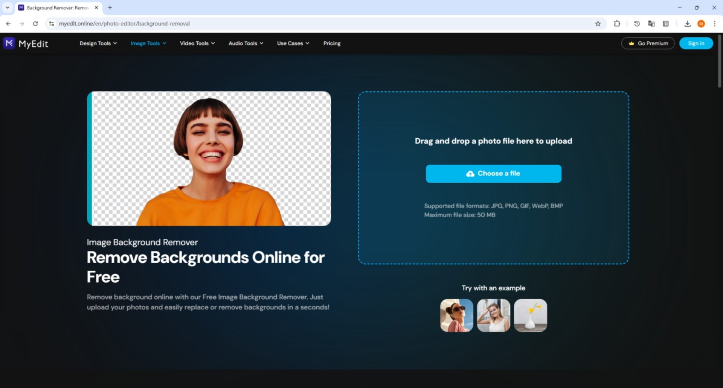723x388 pixels.
Task: Select the Background Remover browser tab
Action: (x=59, y=8)
